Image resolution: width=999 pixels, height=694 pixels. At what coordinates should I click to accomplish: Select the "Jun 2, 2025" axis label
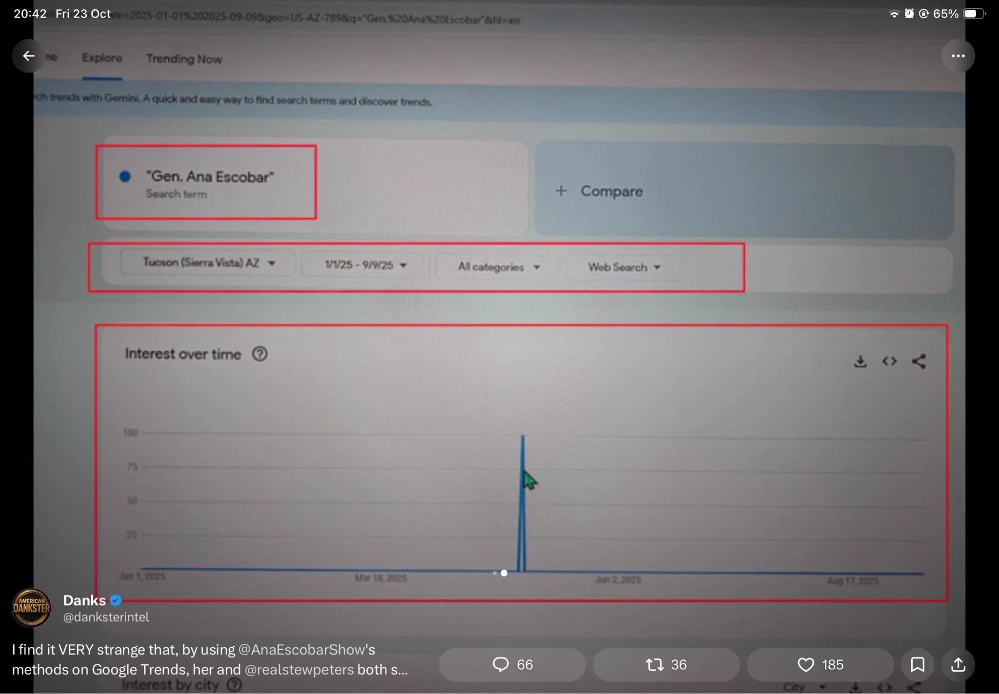click(x=618, y=579)
